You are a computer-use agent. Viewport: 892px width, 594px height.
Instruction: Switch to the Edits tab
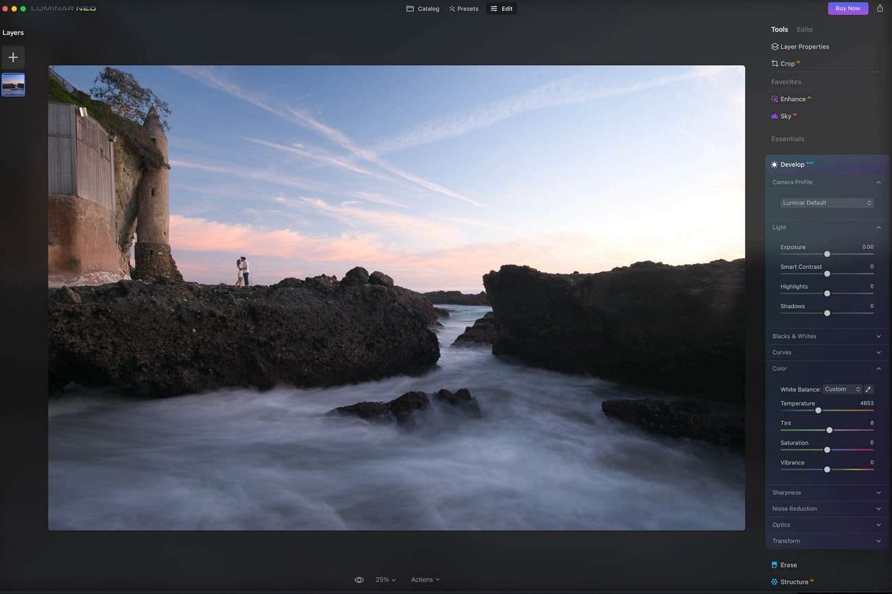pyautogui.click(x=803, y=29)
